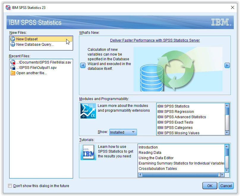Click the IBM tutorials booklet icon
The height and width of the screenshot is (196, 240).
88,152
